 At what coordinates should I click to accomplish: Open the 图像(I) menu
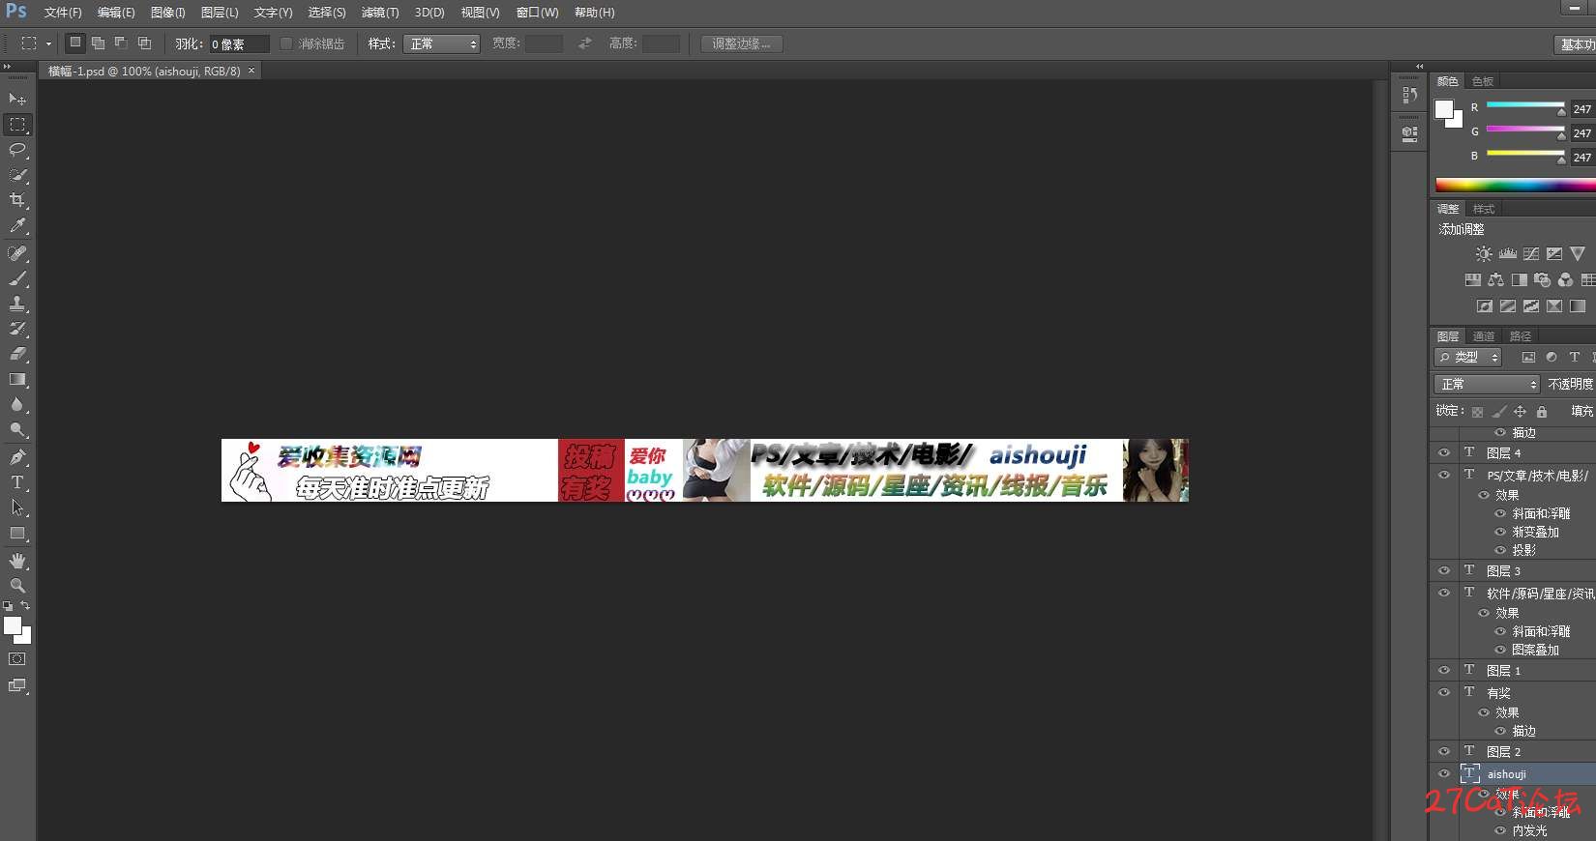tap(167, 13)
